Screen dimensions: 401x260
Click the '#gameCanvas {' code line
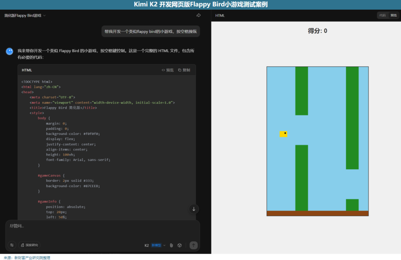point(51,176)
